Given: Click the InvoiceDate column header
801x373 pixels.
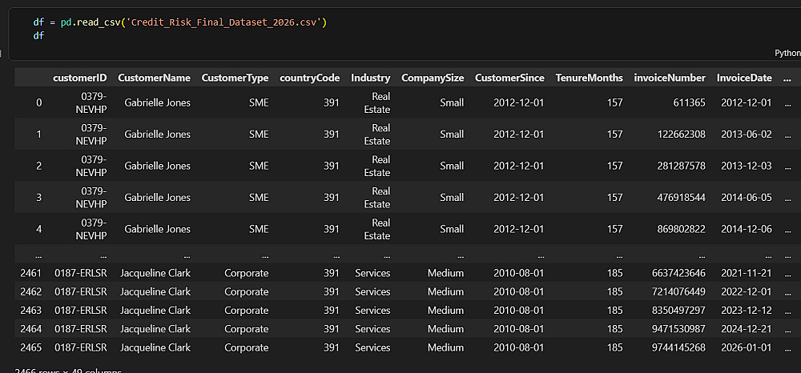Looking at the screenshot, I should pos(744,78).
